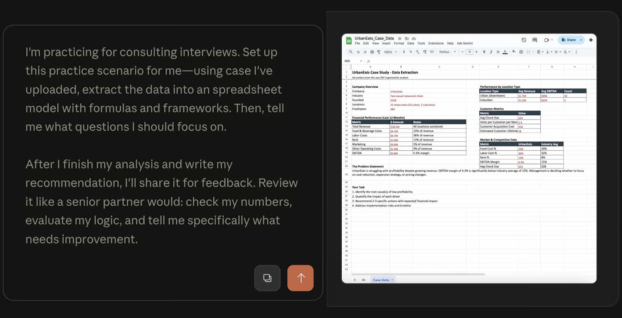Click the orange send arrow button
Image resolution: width=622 pixels, height=318 pixels.
click(x=300, y=278)
